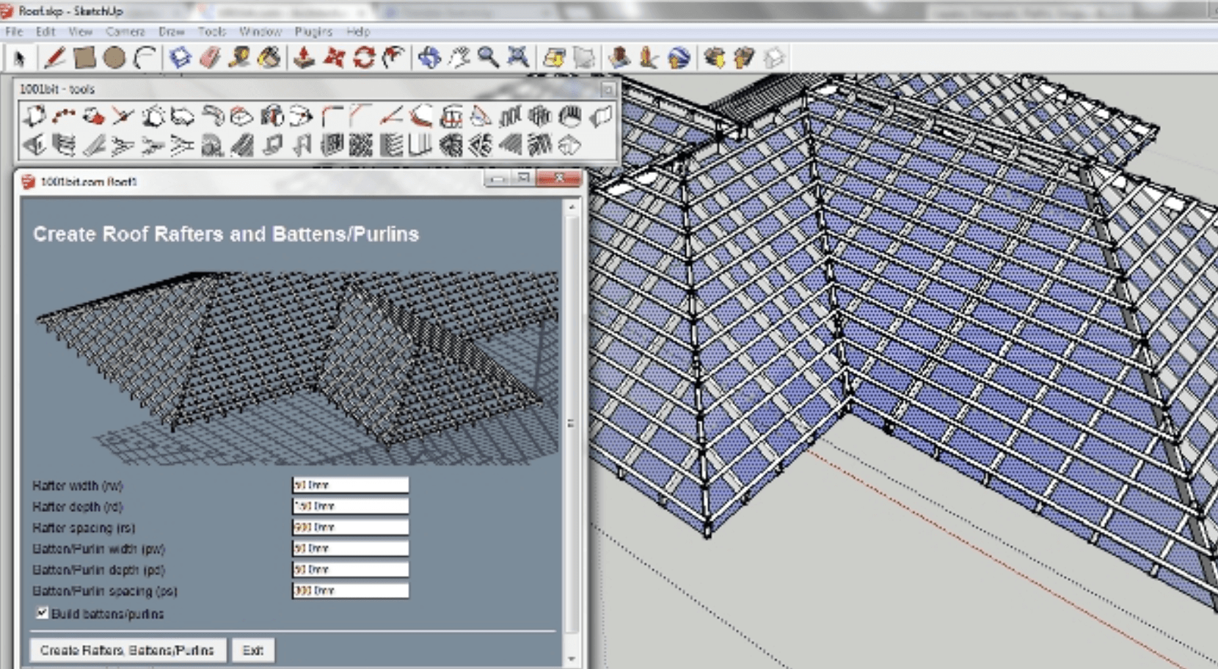This screenshot has width=1218, height=669.
Task: Click the Preview in Google Earth icon
Action: click(679, 57)
